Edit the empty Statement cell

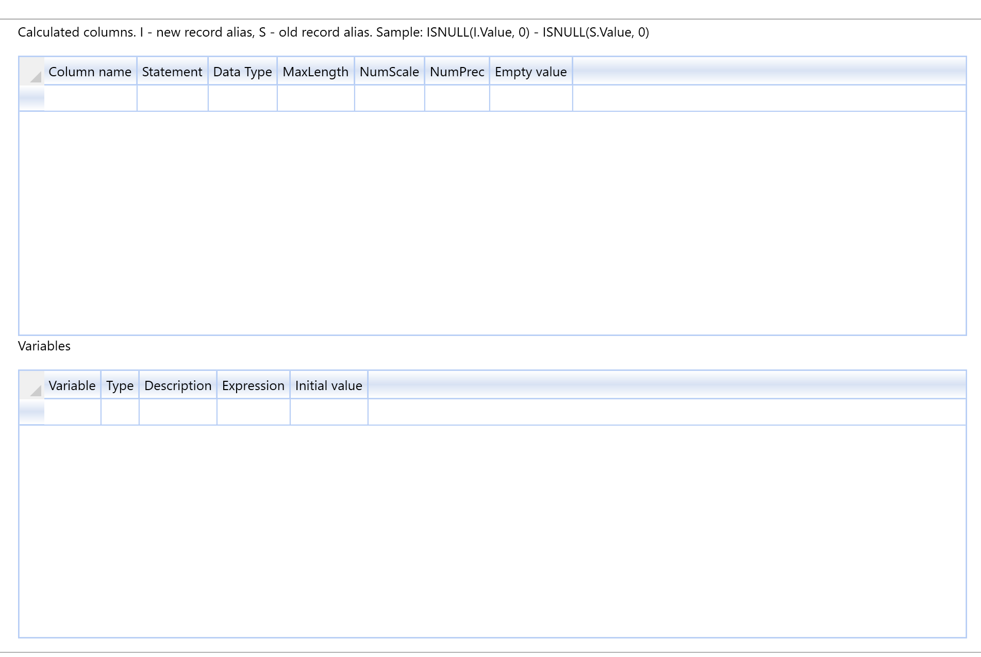click(x=172, y=98)
